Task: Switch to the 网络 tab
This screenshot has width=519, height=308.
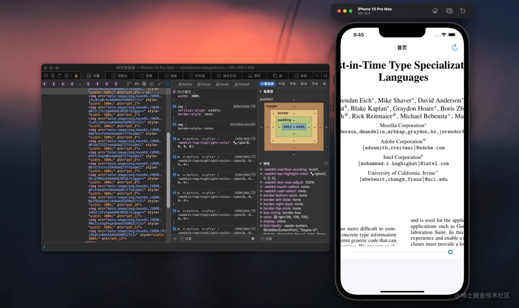Action: pyautogui.click(x=171, y=76)
